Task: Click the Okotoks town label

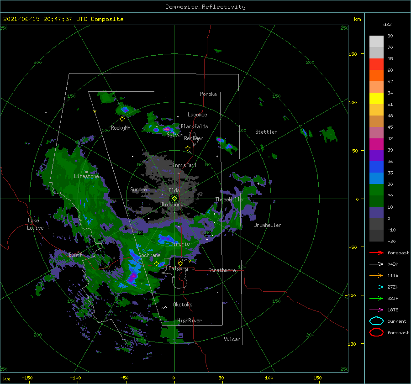Action: point(183,305)
